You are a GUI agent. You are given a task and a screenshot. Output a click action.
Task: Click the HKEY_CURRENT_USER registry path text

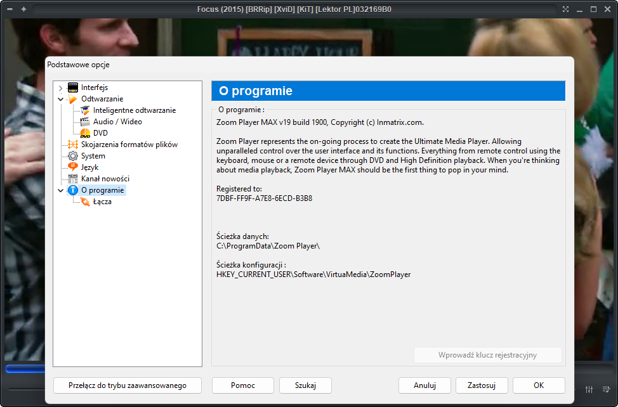313,275
